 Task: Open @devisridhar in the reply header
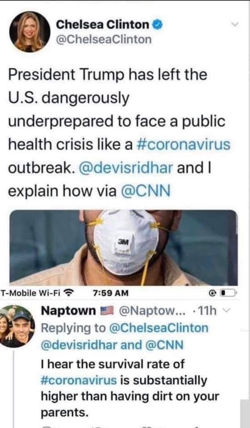[79, 345]
